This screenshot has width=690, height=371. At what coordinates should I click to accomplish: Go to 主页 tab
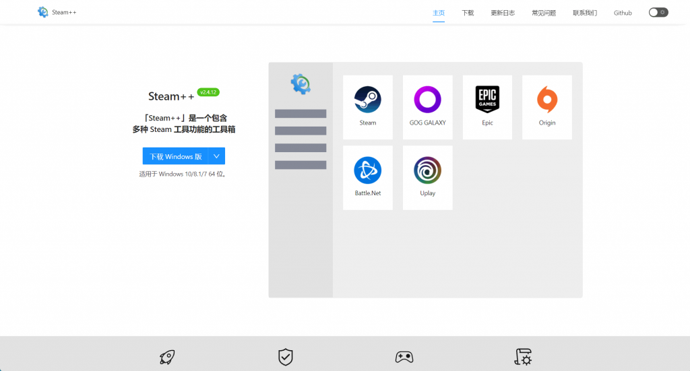[438, 13]
